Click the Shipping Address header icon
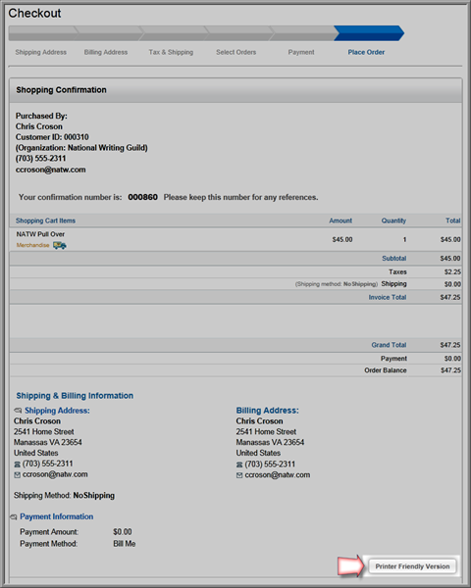This screenshot has height=588, width=471. click(18, 411)
